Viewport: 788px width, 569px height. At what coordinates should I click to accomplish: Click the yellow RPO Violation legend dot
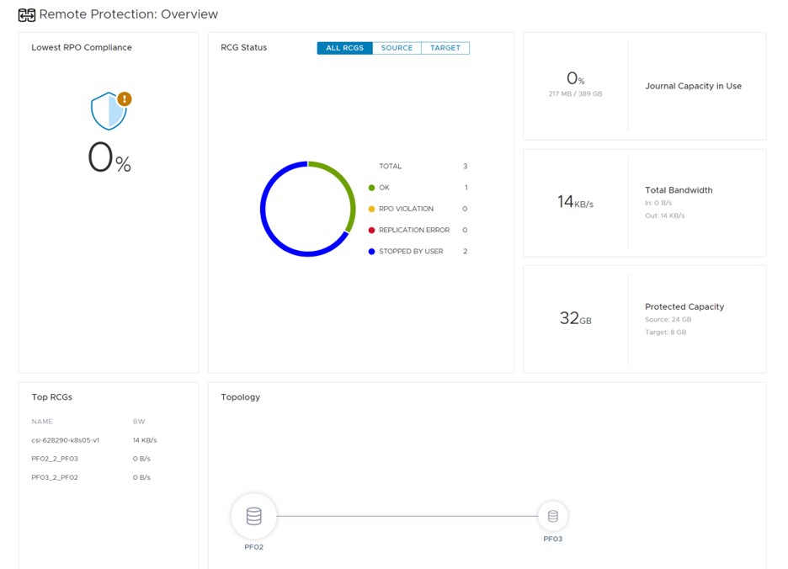tap(371, 209)
